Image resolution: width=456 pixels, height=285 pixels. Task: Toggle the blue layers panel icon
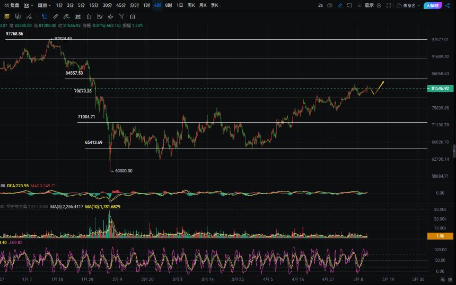click(45, 16)
